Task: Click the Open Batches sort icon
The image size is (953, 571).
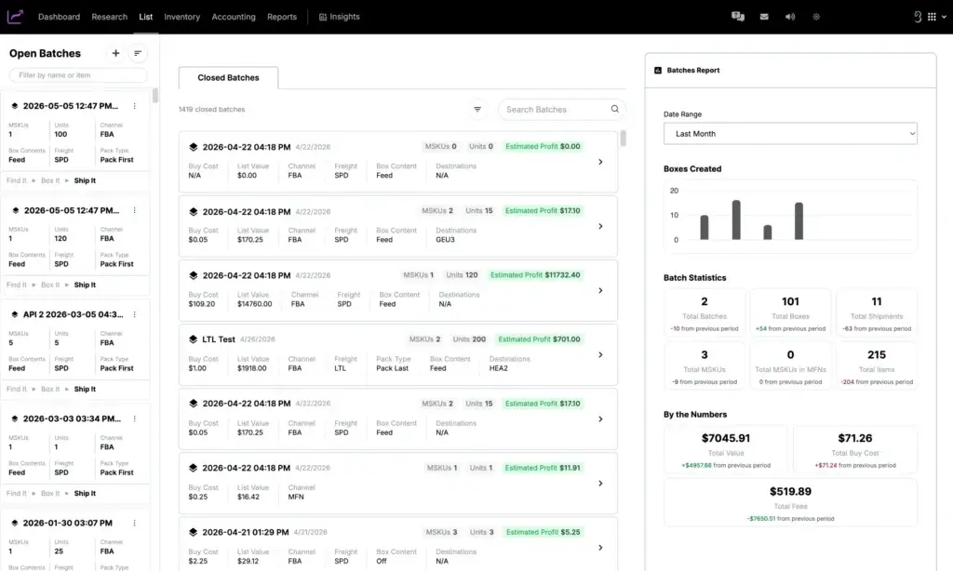Action: 138,53
